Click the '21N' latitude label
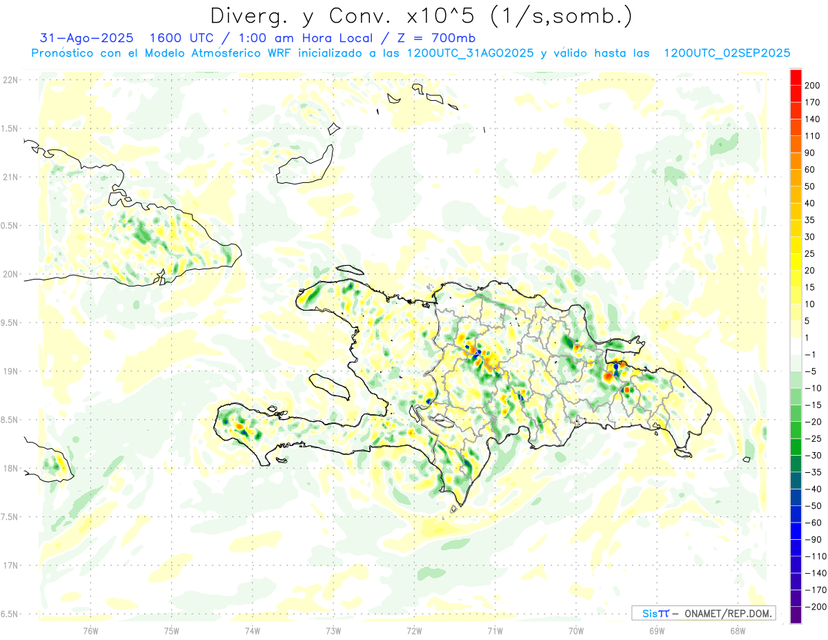The width and height of the screenshot is (828, 640). (x=10, y=177)
